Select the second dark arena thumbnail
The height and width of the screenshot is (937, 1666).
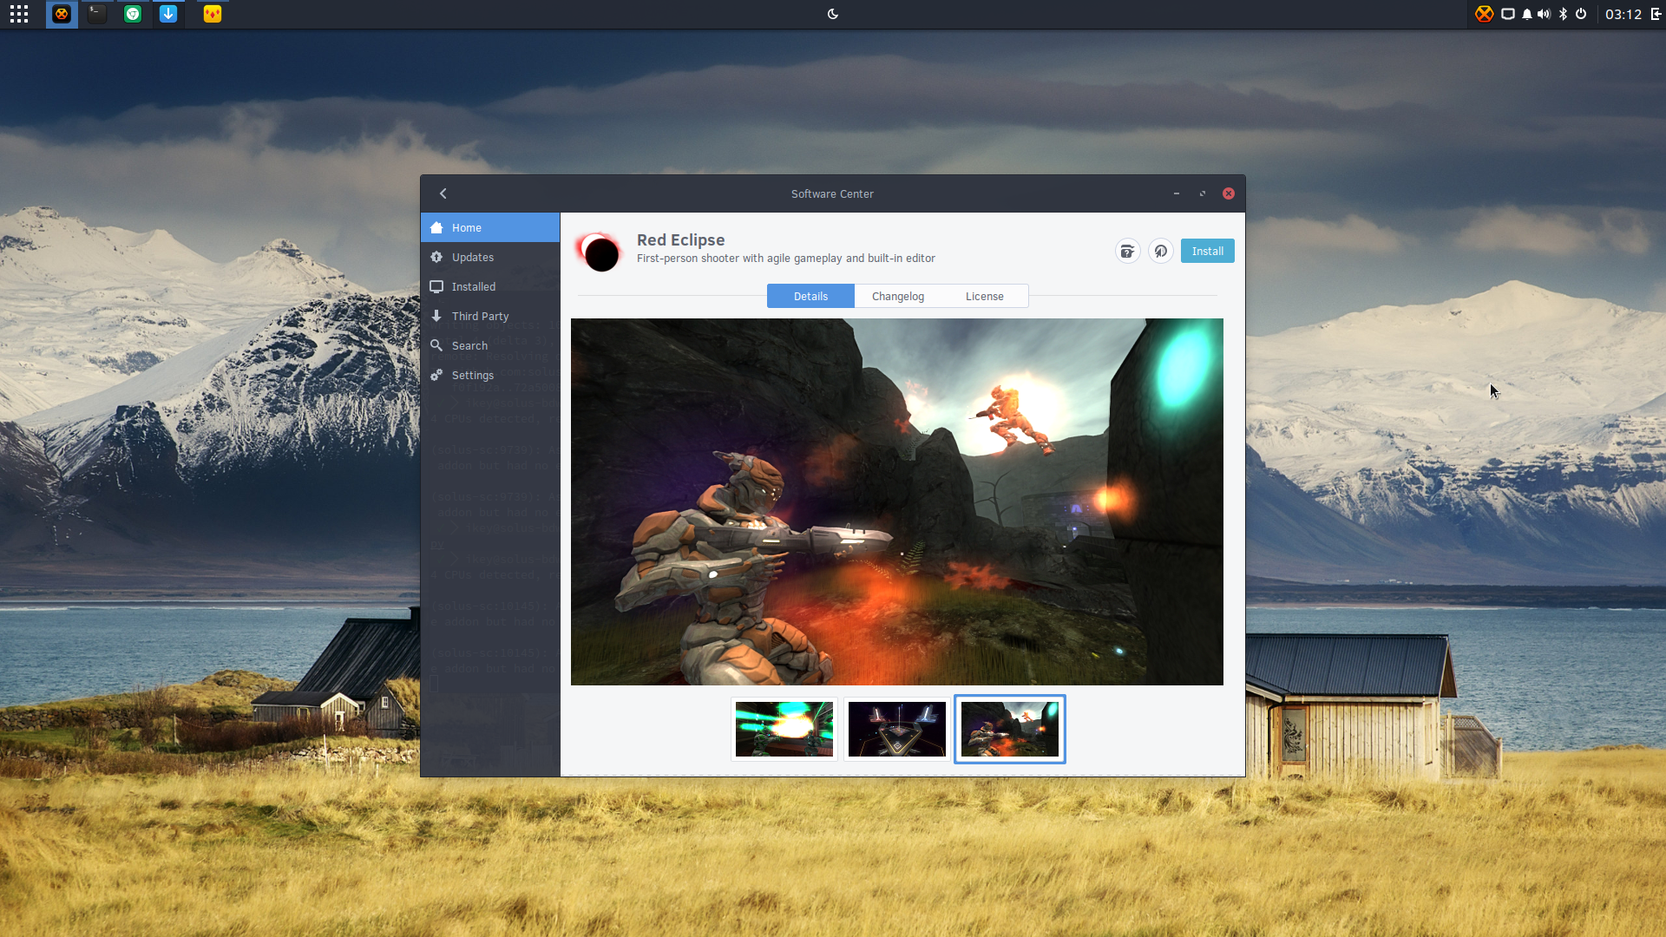pyautogui.click(x=897, y=729)
